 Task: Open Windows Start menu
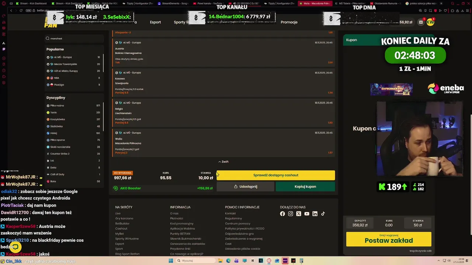coord(171,261)
